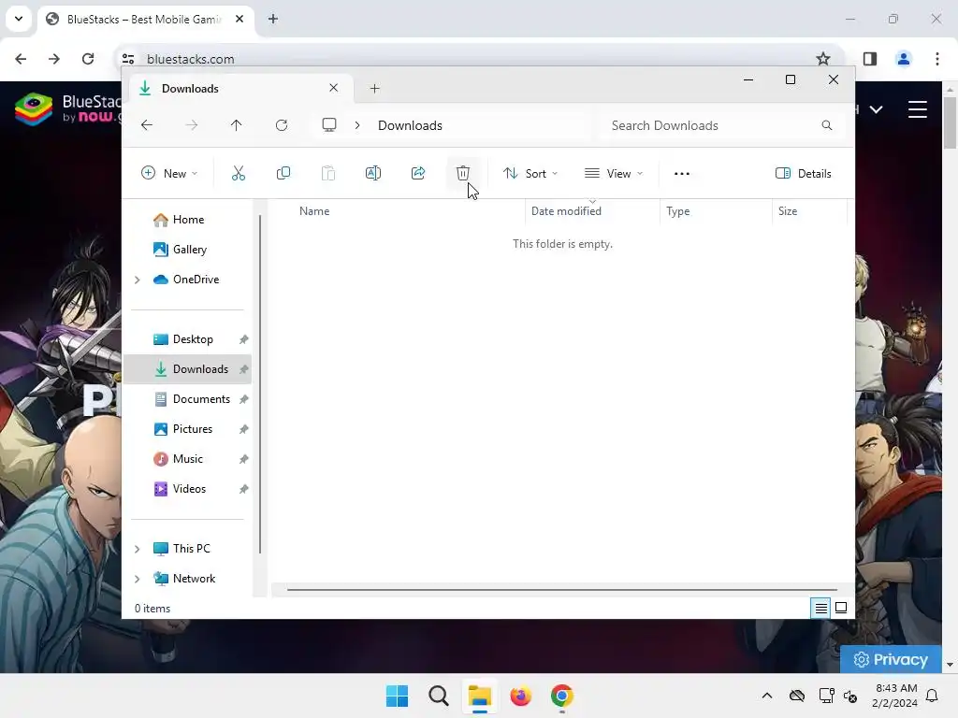Close the Downloads tab
This screenshot has width=958, height=718.
pos(334,88)
